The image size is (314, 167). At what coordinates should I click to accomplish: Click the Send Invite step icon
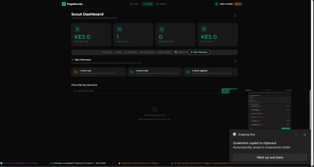click(x=132, y=72)
